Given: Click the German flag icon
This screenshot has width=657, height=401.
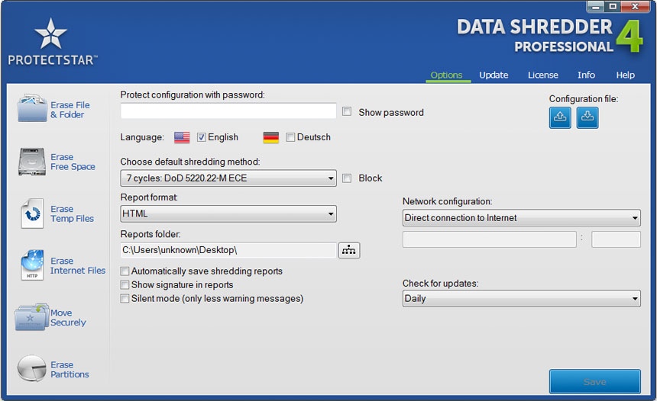Looking at the screenshot, I should pyautogui.click(x=271, y=137).
